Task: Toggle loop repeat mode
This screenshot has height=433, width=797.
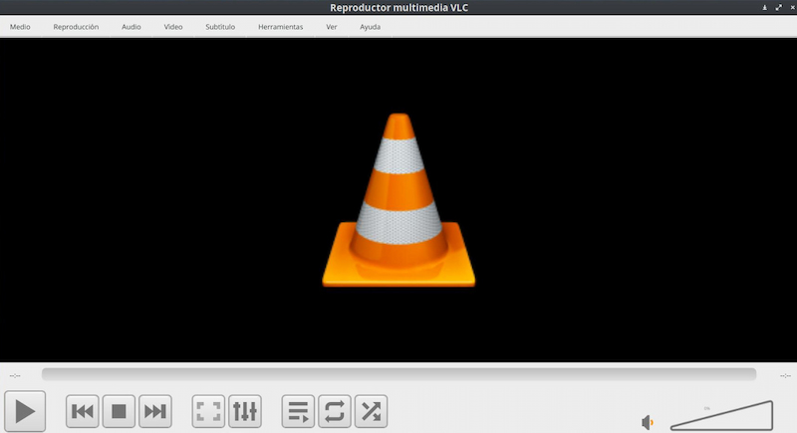Action: 334,410
